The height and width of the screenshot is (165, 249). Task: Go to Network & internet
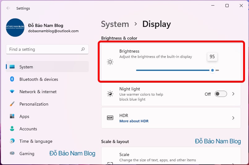(47, 92)
